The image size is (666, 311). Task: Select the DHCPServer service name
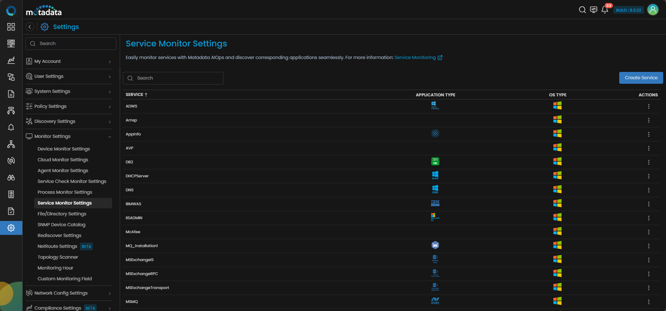click(137, 176)
